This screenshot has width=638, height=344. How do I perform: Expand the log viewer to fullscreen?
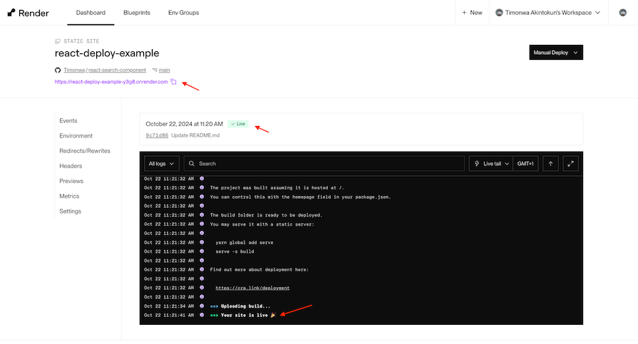tap(570, 163)
